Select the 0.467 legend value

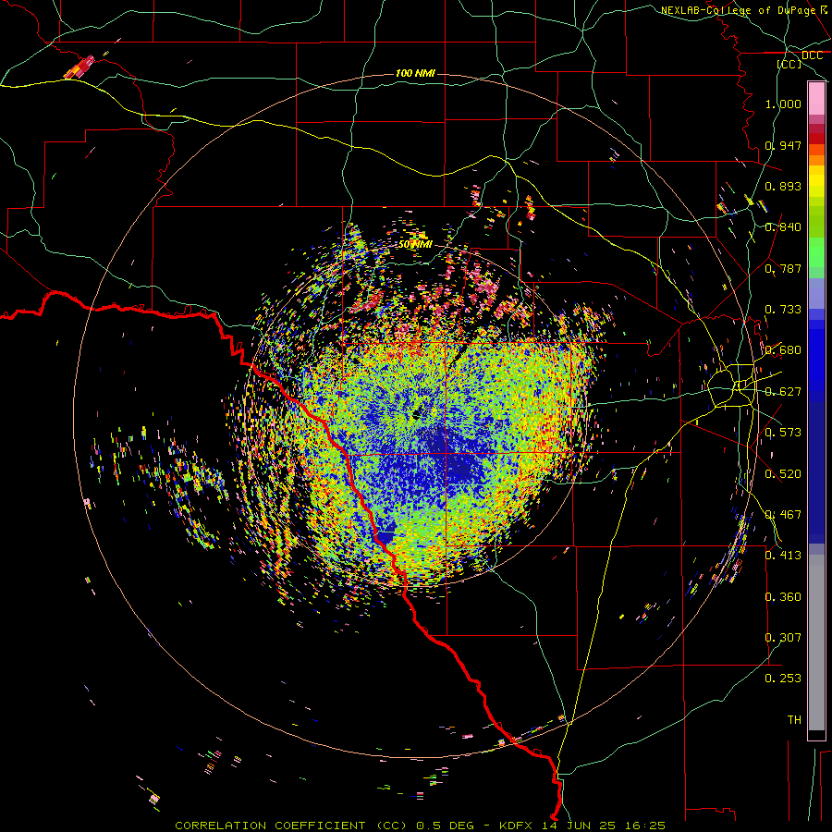783,515
